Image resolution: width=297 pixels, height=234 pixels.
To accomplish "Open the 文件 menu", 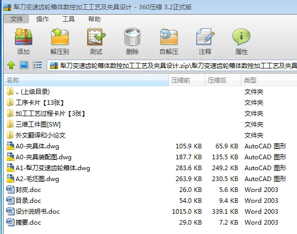I will coord(17,19).
